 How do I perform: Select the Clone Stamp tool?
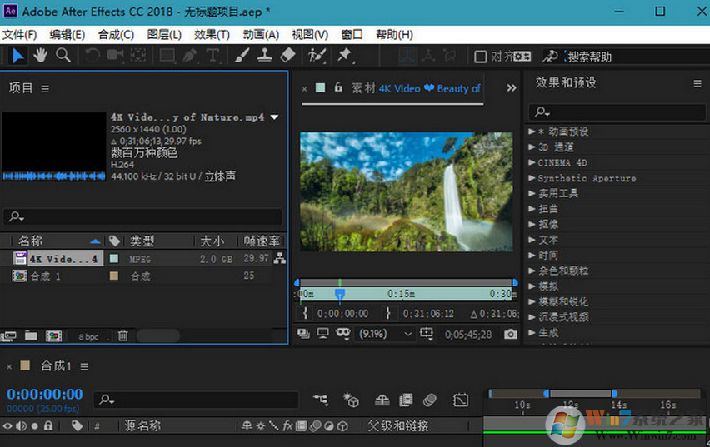(264, 56)
